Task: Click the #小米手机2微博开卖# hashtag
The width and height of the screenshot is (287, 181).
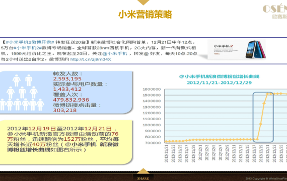Action: click(30, 42)
